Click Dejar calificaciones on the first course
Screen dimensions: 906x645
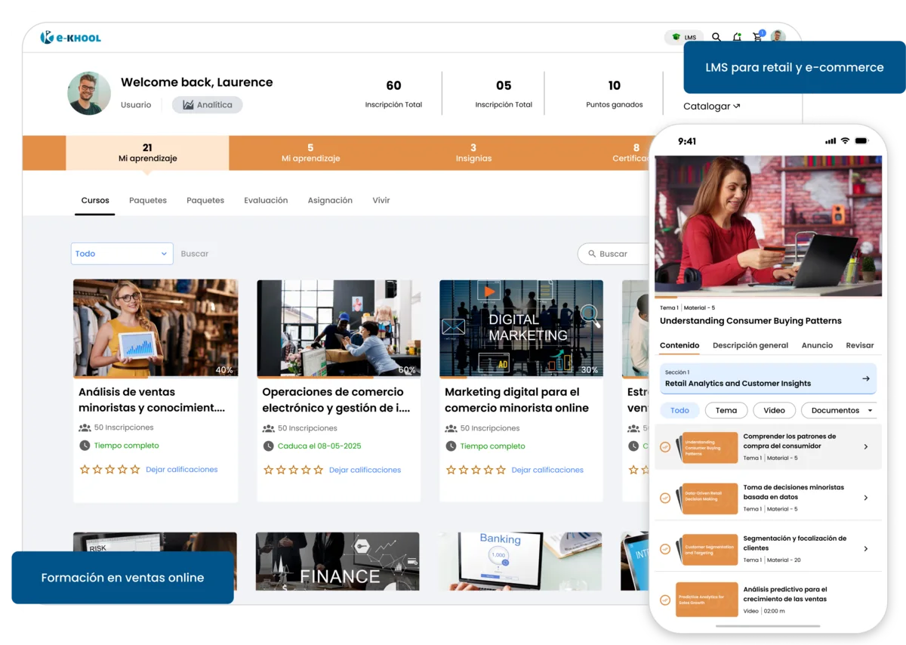(181, 469)
